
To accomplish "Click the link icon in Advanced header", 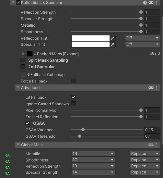I will [x=151, y=88].
